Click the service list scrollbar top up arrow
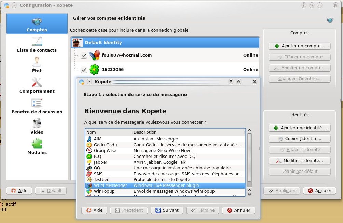Viewport: 343px width, 223px height. tap(250, 130)
